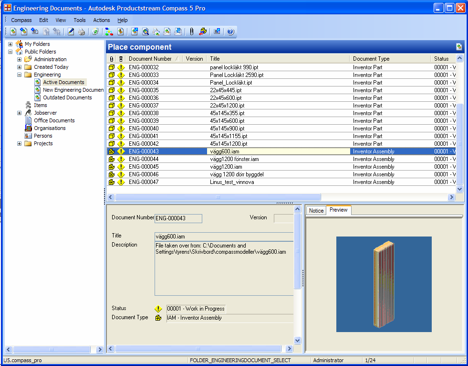
Task: Click the send document by mail envelope icon
Action: [x=167, y=32]
